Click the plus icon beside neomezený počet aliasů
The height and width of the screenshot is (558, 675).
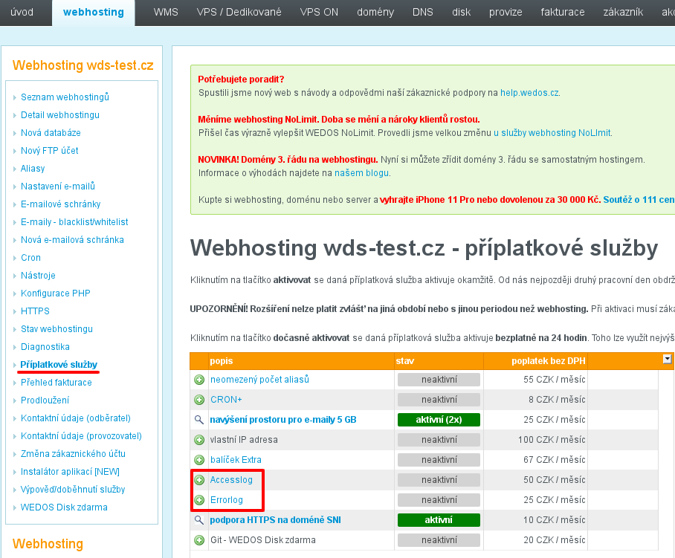(199, 380)
